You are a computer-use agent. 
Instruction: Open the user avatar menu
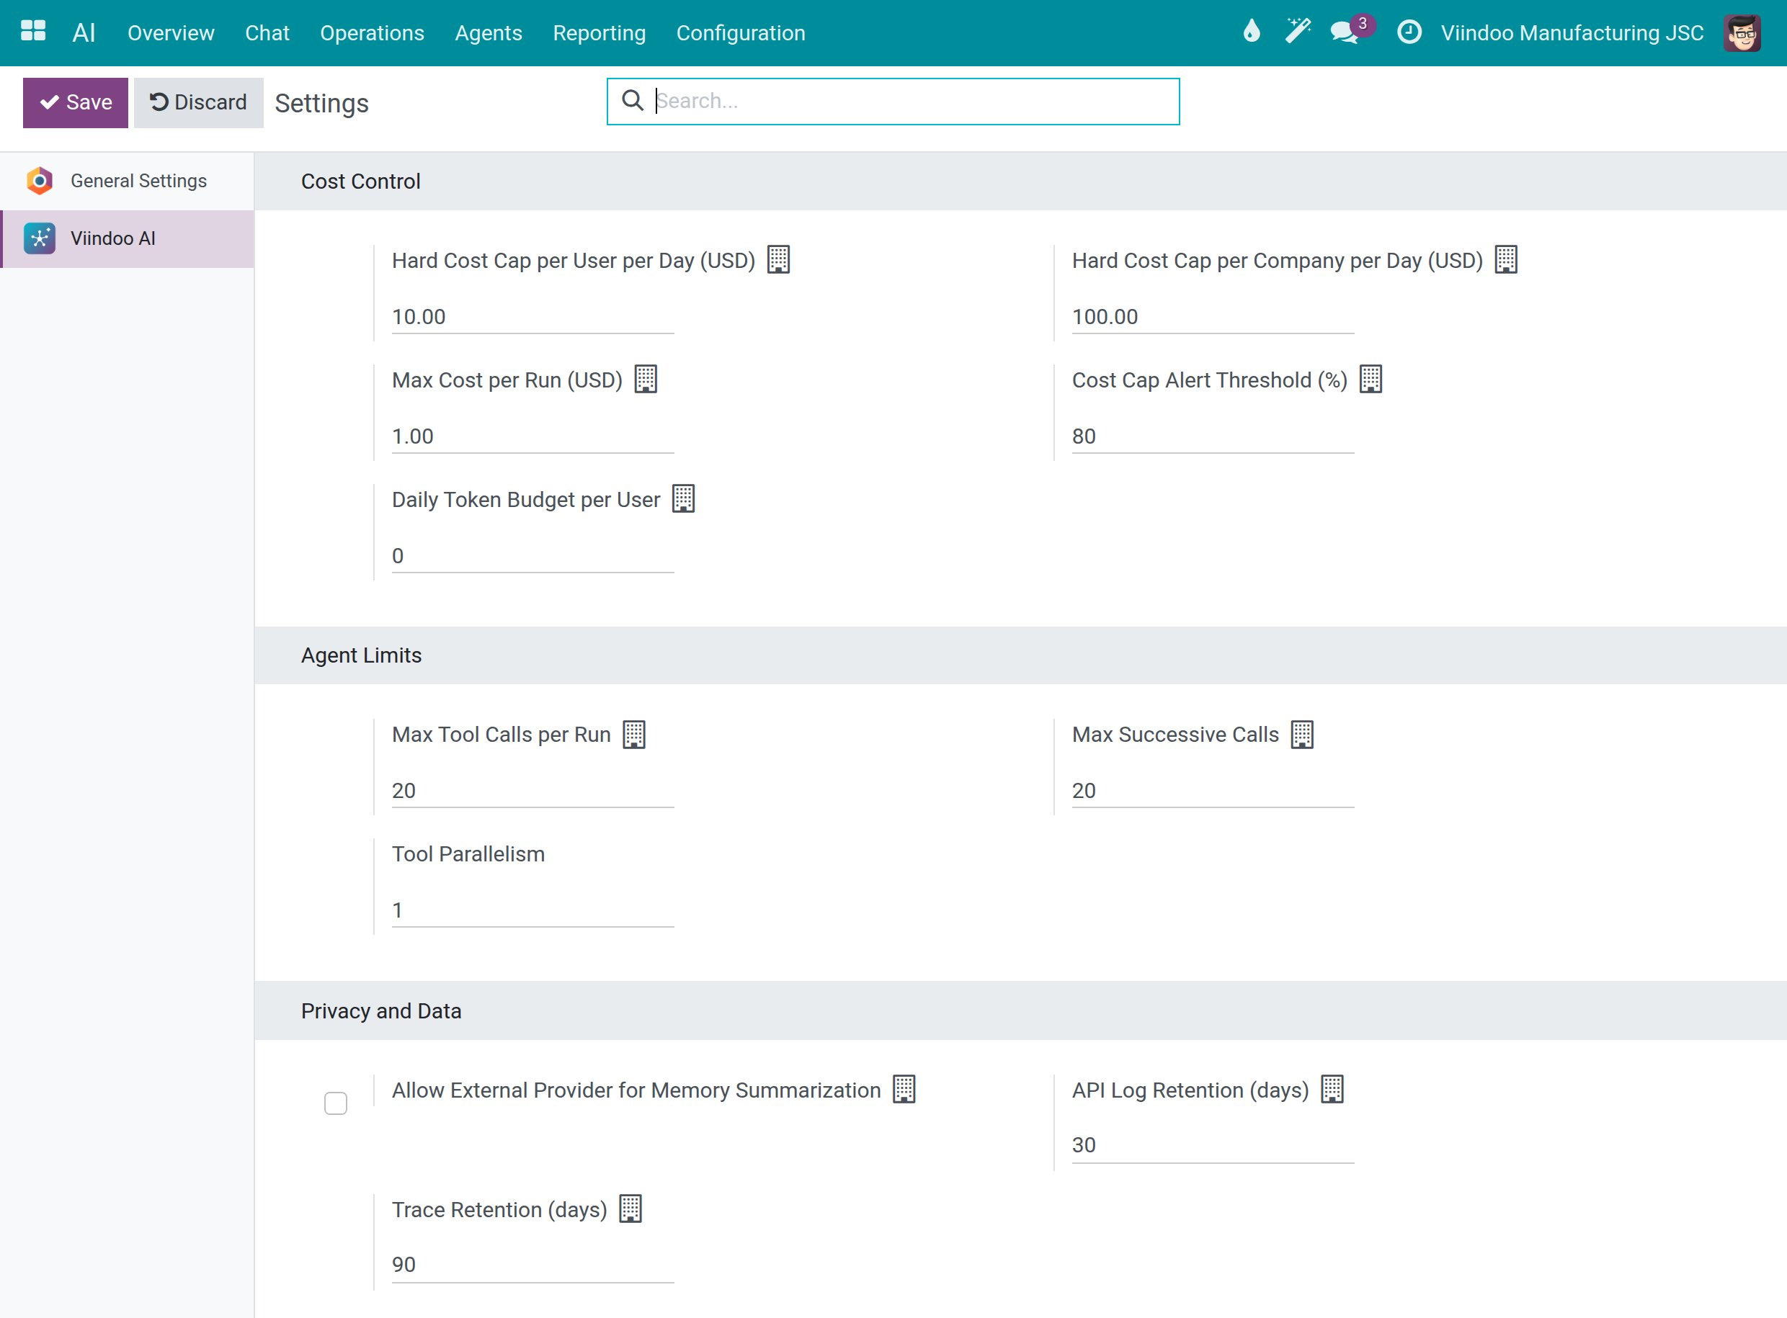coord(1741,32)
